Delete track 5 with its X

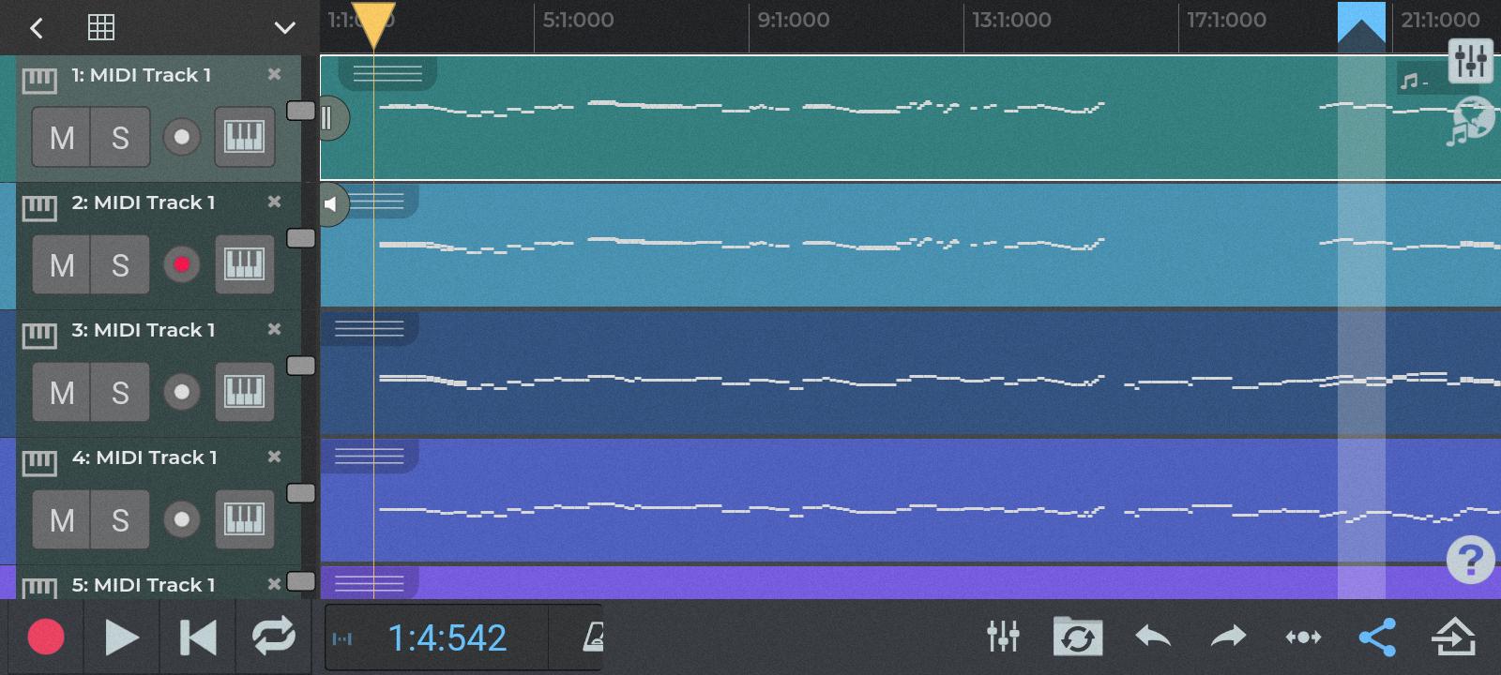coord(274,584)
